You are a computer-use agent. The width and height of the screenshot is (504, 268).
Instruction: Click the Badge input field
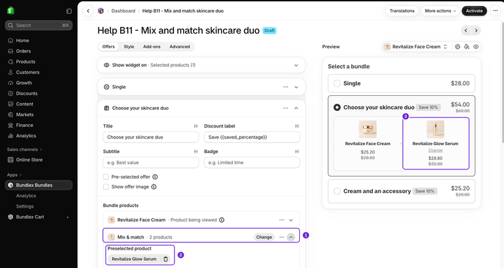[x=252, y=163]
